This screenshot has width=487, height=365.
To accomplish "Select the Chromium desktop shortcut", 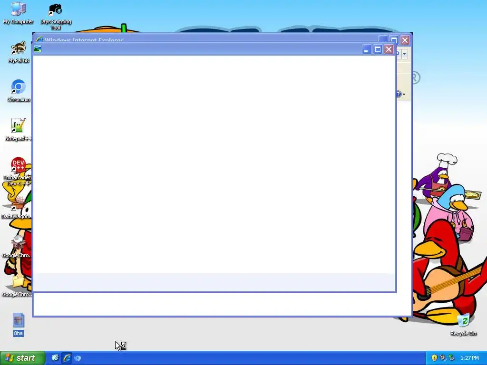I will [19, 91].
